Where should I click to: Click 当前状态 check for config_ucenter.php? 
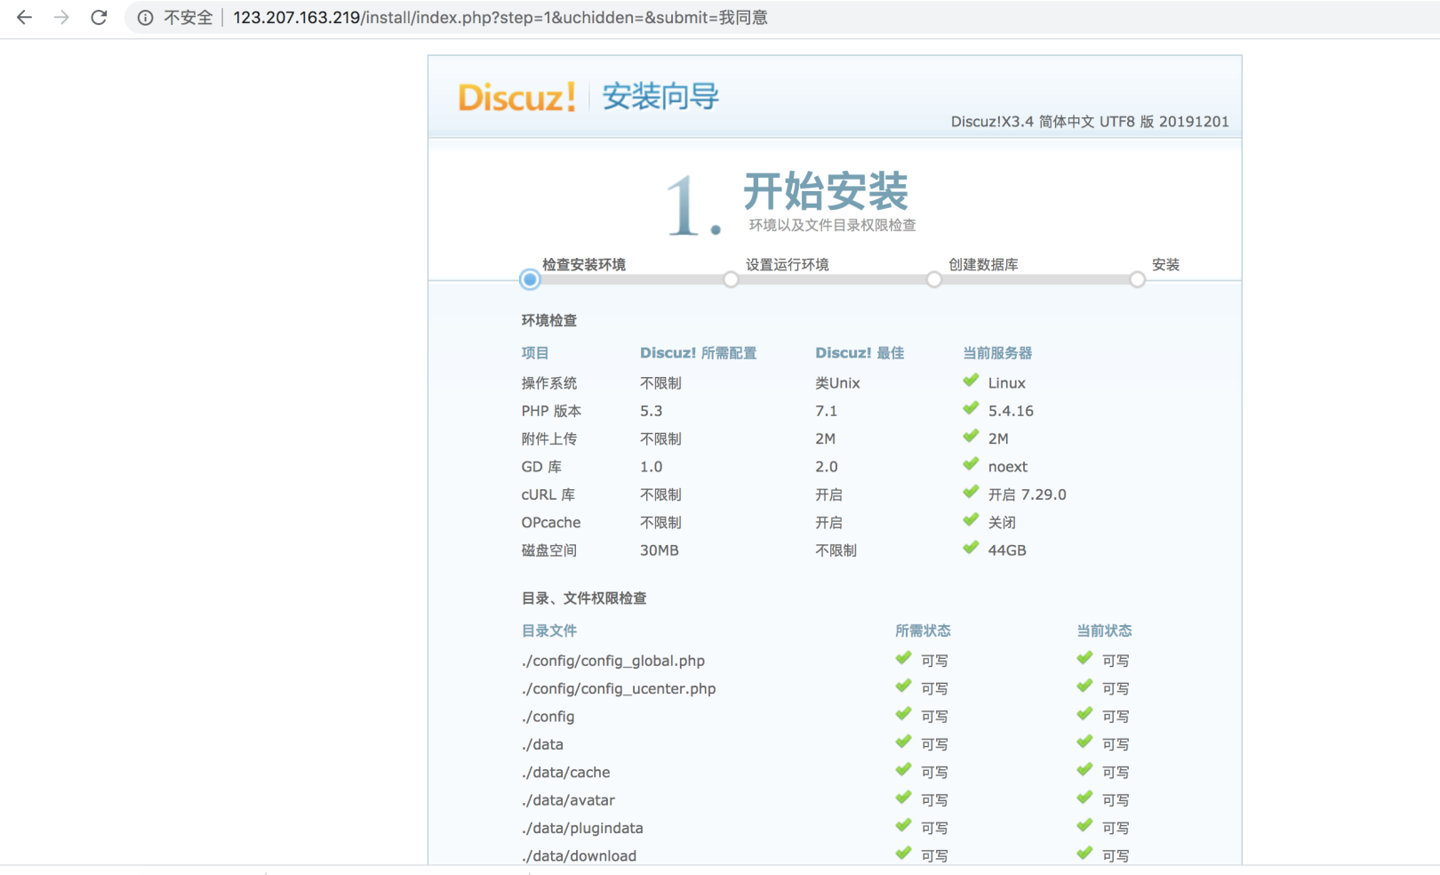pyautogui.click(x=1084, y=686)
